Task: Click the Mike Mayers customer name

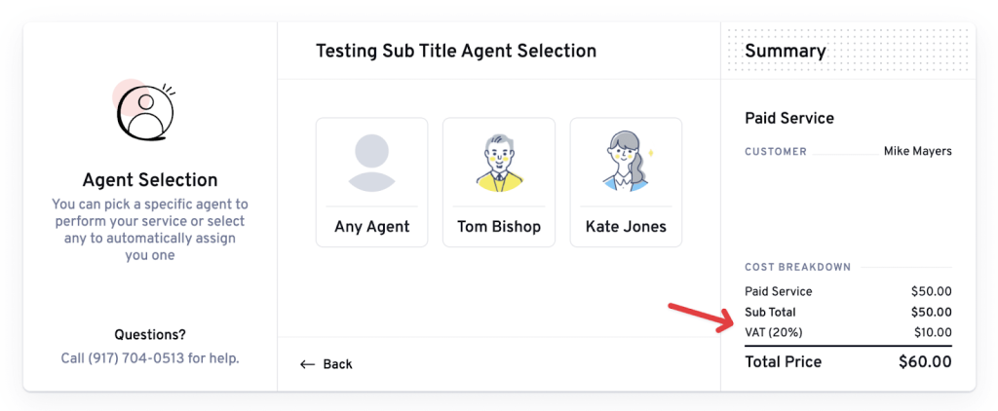Action: coord(917,151)
